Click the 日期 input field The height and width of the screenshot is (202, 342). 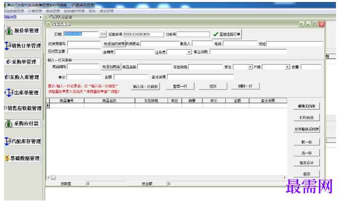80,34
